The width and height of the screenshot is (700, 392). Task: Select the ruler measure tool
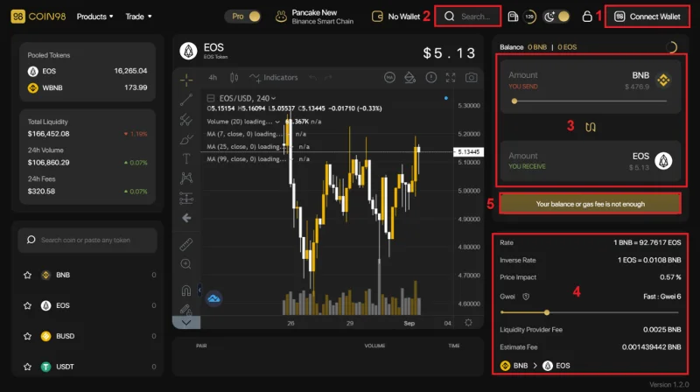click(x=186, y=244)
